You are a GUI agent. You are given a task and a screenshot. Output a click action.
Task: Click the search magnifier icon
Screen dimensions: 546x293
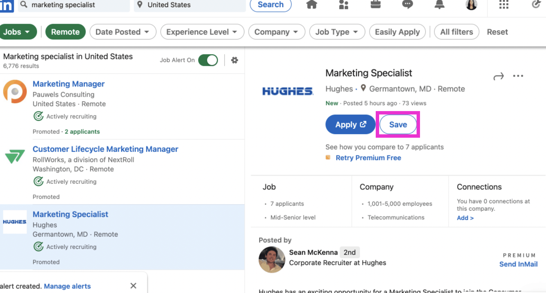tap(24, 4)
